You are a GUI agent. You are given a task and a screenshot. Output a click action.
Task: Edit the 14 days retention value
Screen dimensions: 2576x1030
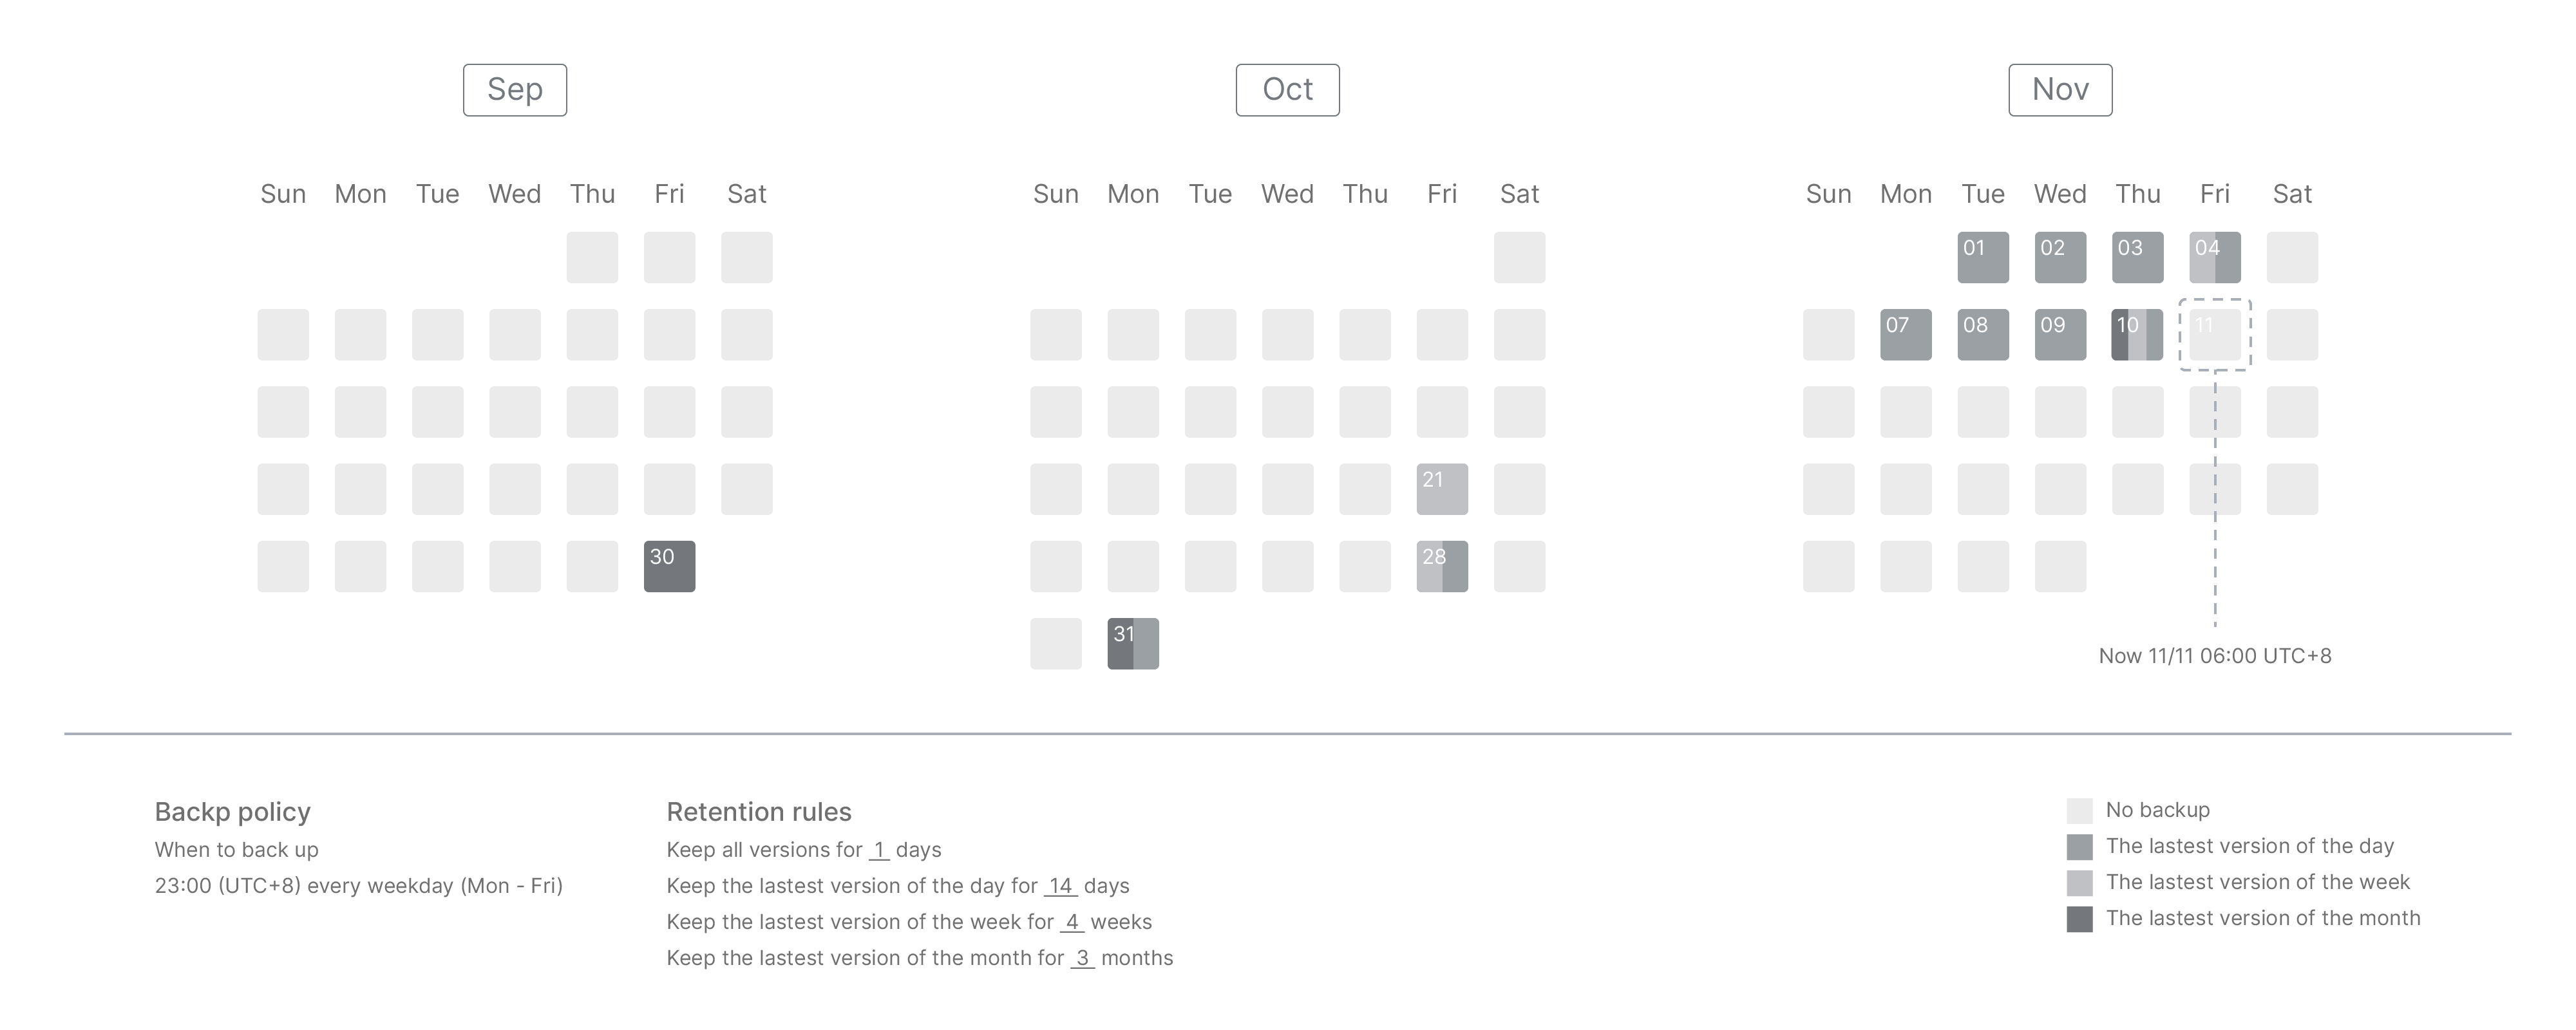(1060, 886)
